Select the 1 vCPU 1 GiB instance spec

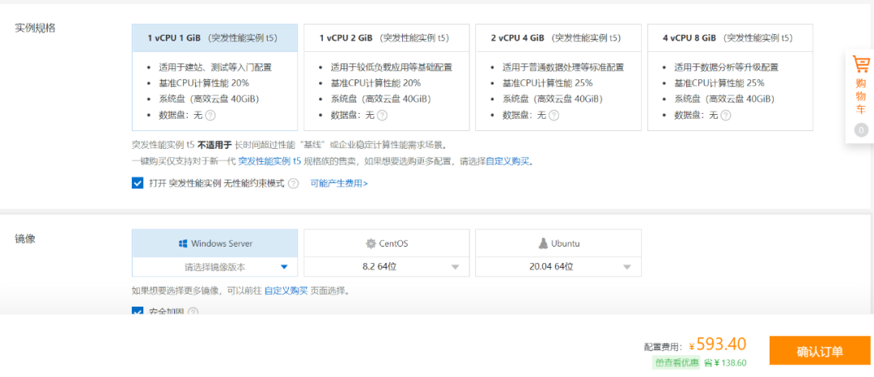[215, 77]
